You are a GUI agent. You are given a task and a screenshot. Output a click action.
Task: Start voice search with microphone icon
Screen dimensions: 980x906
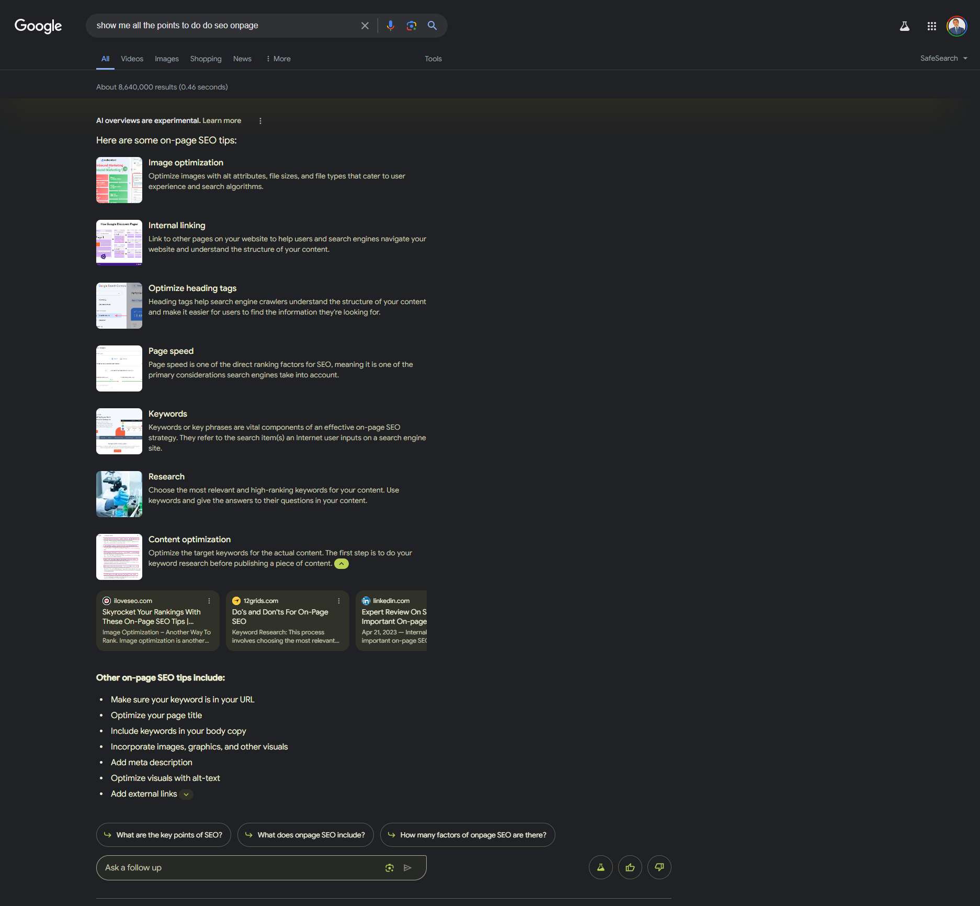pyautogui.click(x=390, y=26)
